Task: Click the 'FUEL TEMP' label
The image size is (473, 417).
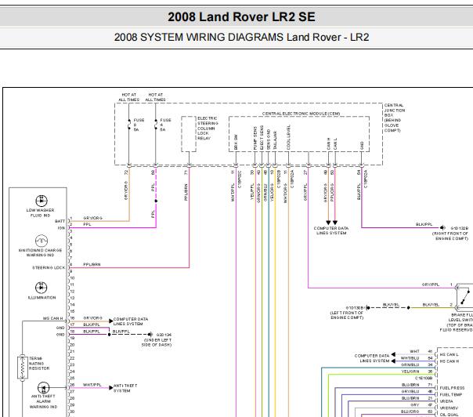Action: 451,394
